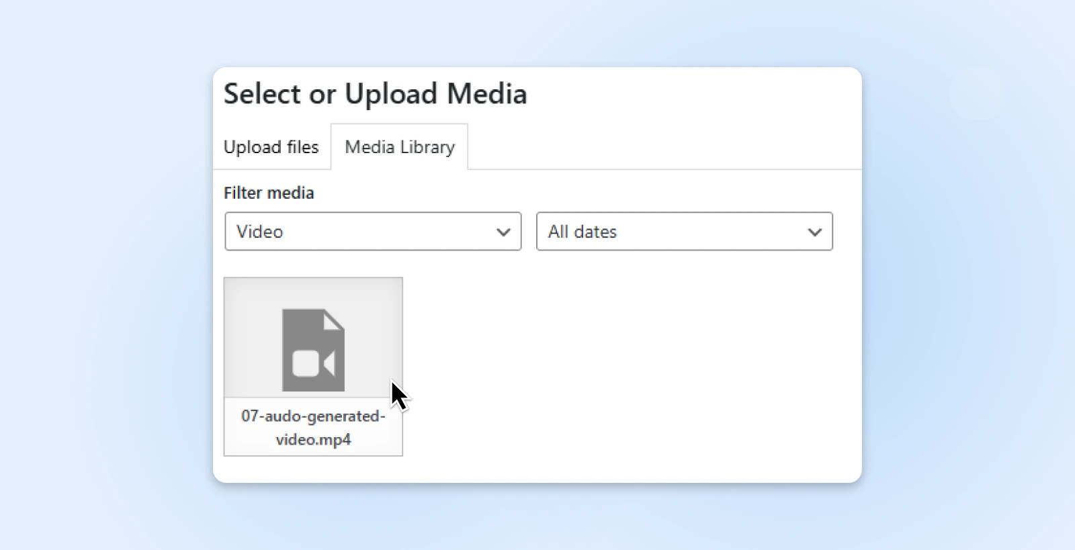The image size is (1075, 550).
Task: Click the chevron arrow on Video filter
Action: [503, 232]
